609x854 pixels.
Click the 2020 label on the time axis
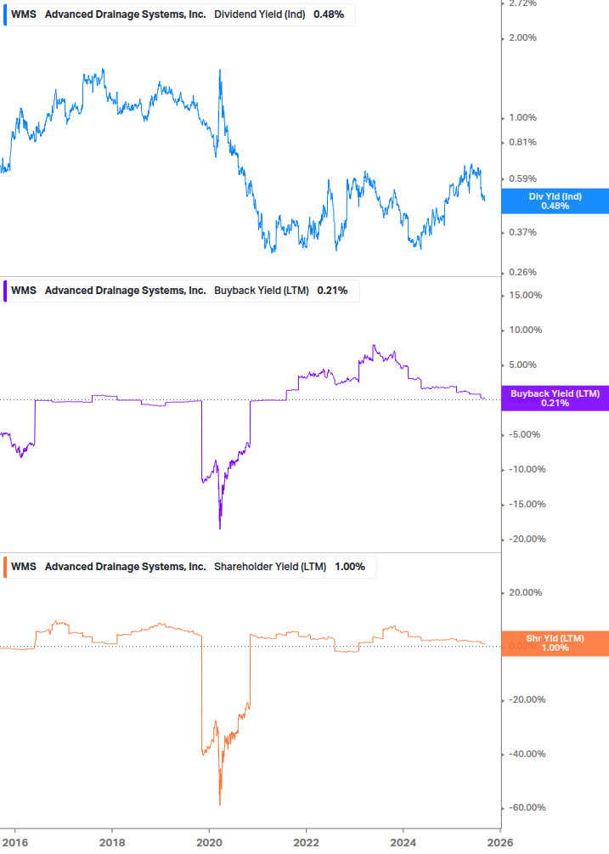pyautogui.click(x=209, y=843)
